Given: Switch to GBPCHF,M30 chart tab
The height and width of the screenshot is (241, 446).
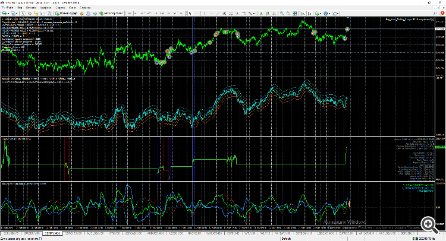Looking at the screenshot, I should [73, 233].
